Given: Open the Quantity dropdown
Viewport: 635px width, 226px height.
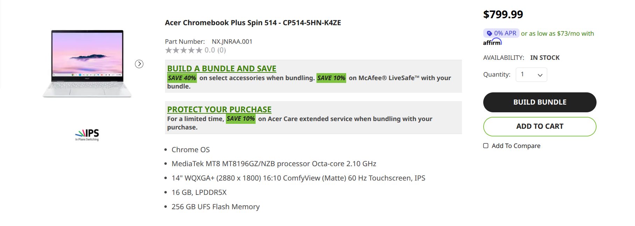Looking at the screenshot, I should (531, 75).
